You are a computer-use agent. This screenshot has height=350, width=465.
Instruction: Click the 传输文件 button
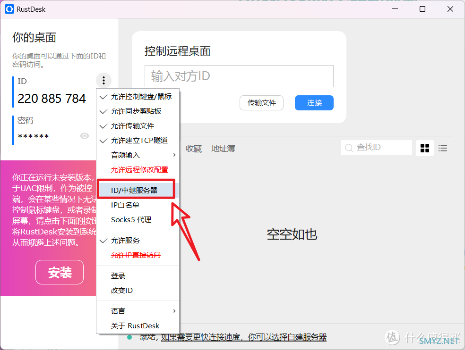coord(261,103)
